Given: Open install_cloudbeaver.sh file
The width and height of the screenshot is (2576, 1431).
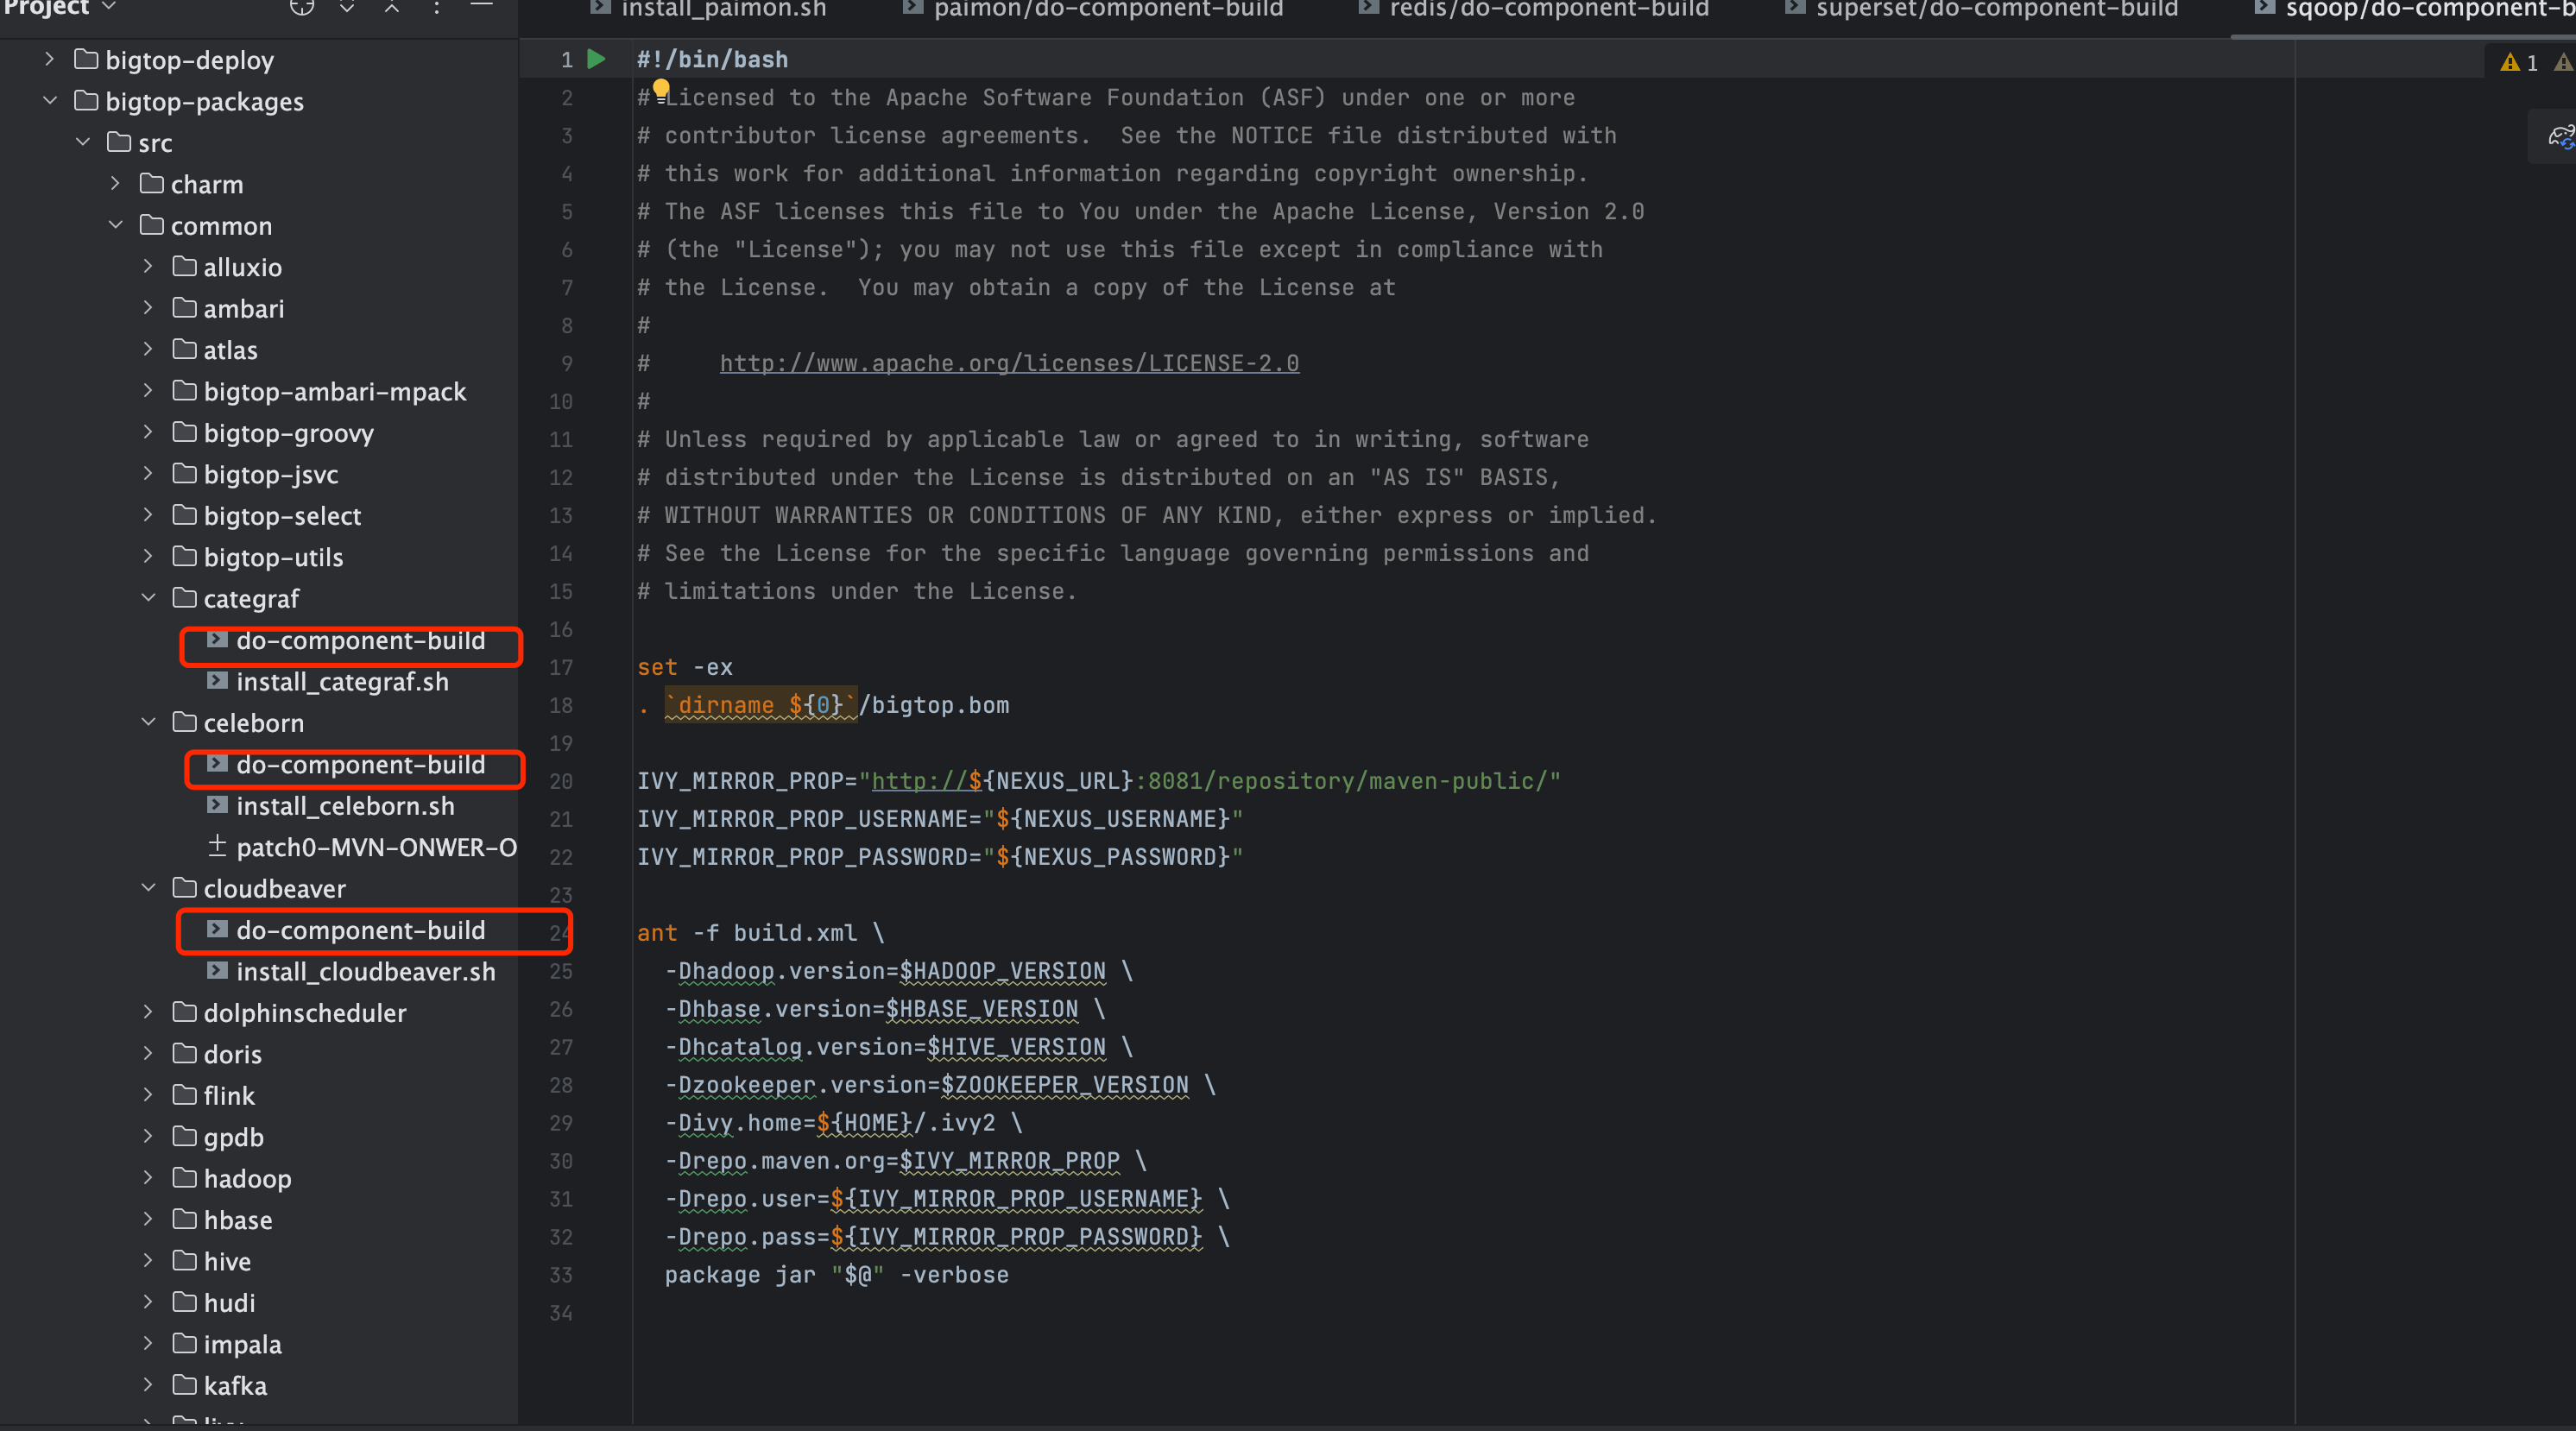Looking at the screenshot, I should (x=365, y=971).
